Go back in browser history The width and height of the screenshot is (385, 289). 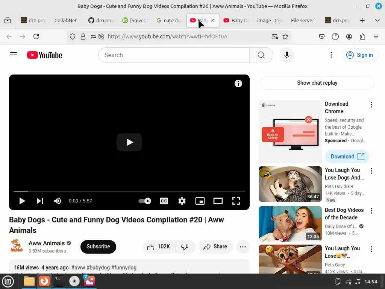[x=9, y=37]
